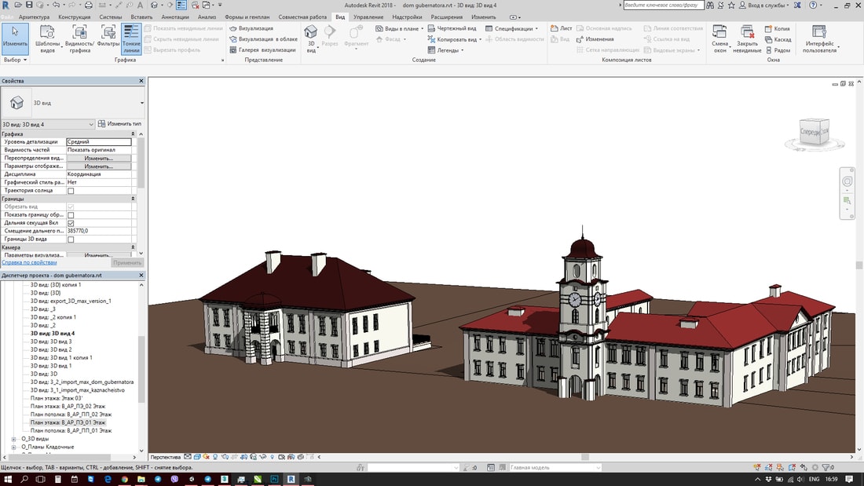Viewport: 864px width, 486px height.
Task: Click Изменить button for Переопределения видимости
Action: coord(98,158)
